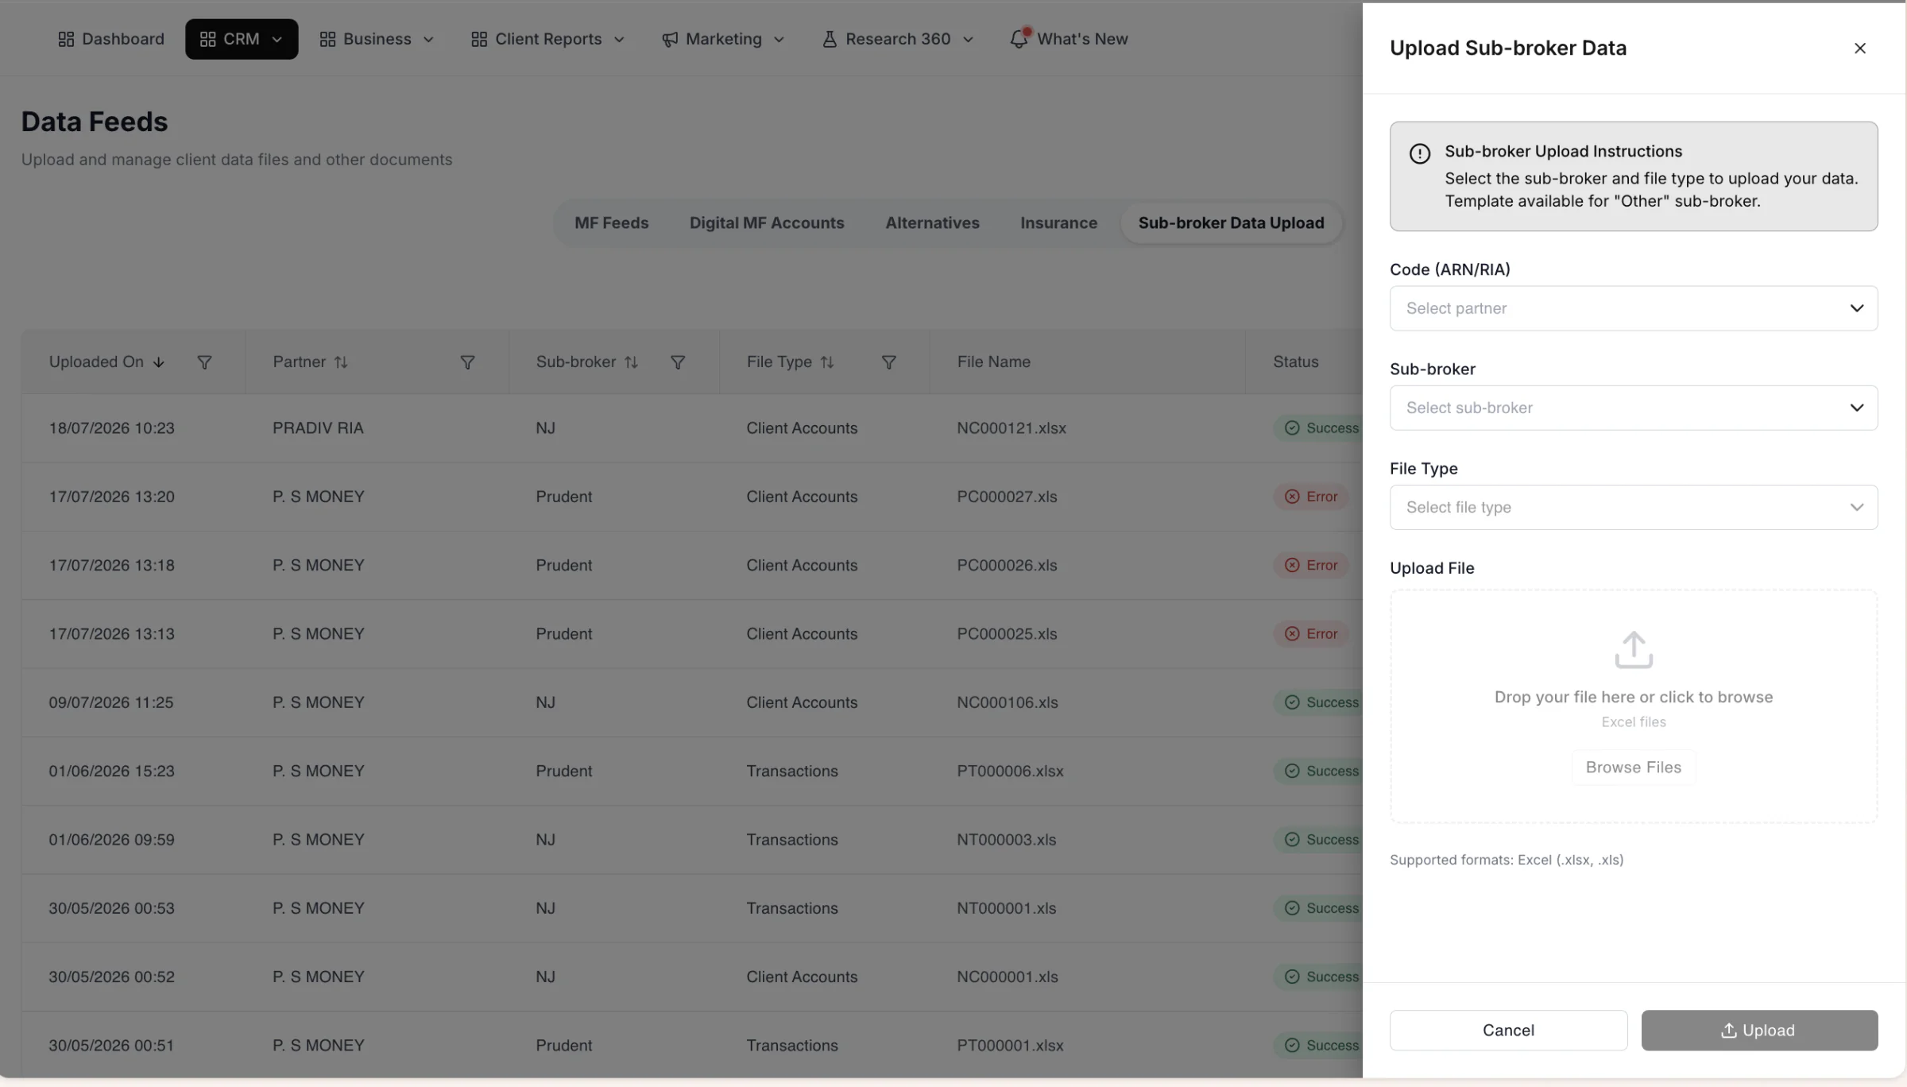Screen dimensions: 1907x1087
Task: Sort by Sub-broker column arrows
Action: [x=631, y=362]
